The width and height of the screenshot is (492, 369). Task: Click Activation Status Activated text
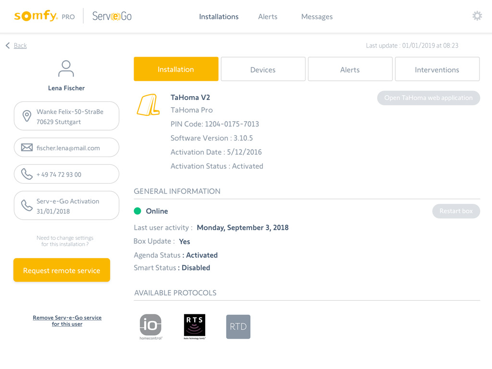(217, 166)
